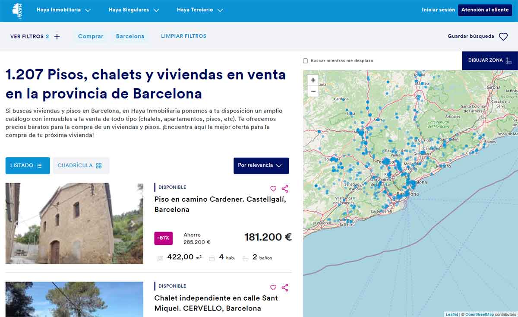The width and height of the screenshot is (518, 317).
Task: Zoom out on the map
Action: click(x=313, y=91)
